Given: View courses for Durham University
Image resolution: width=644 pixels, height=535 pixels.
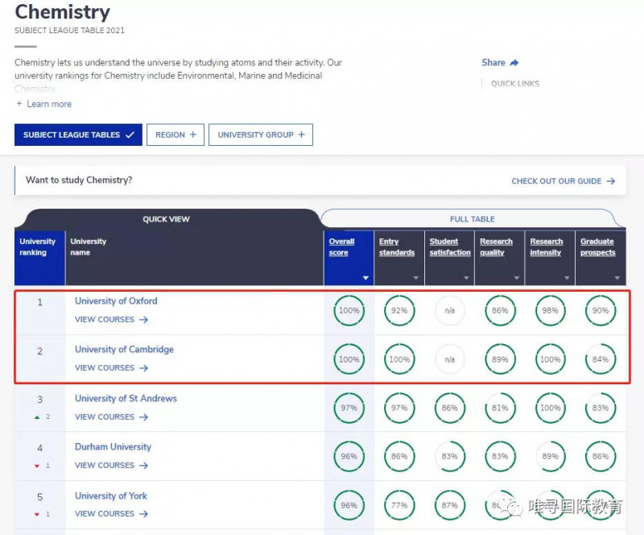Looking at the screenshot, I should click(111, 466).
